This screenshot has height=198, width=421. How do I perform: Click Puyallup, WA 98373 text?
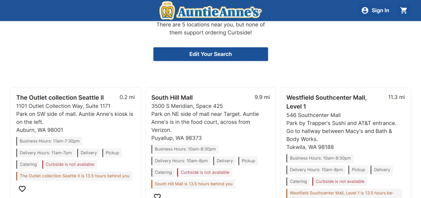pyautogui.click(x=177, y=138)
